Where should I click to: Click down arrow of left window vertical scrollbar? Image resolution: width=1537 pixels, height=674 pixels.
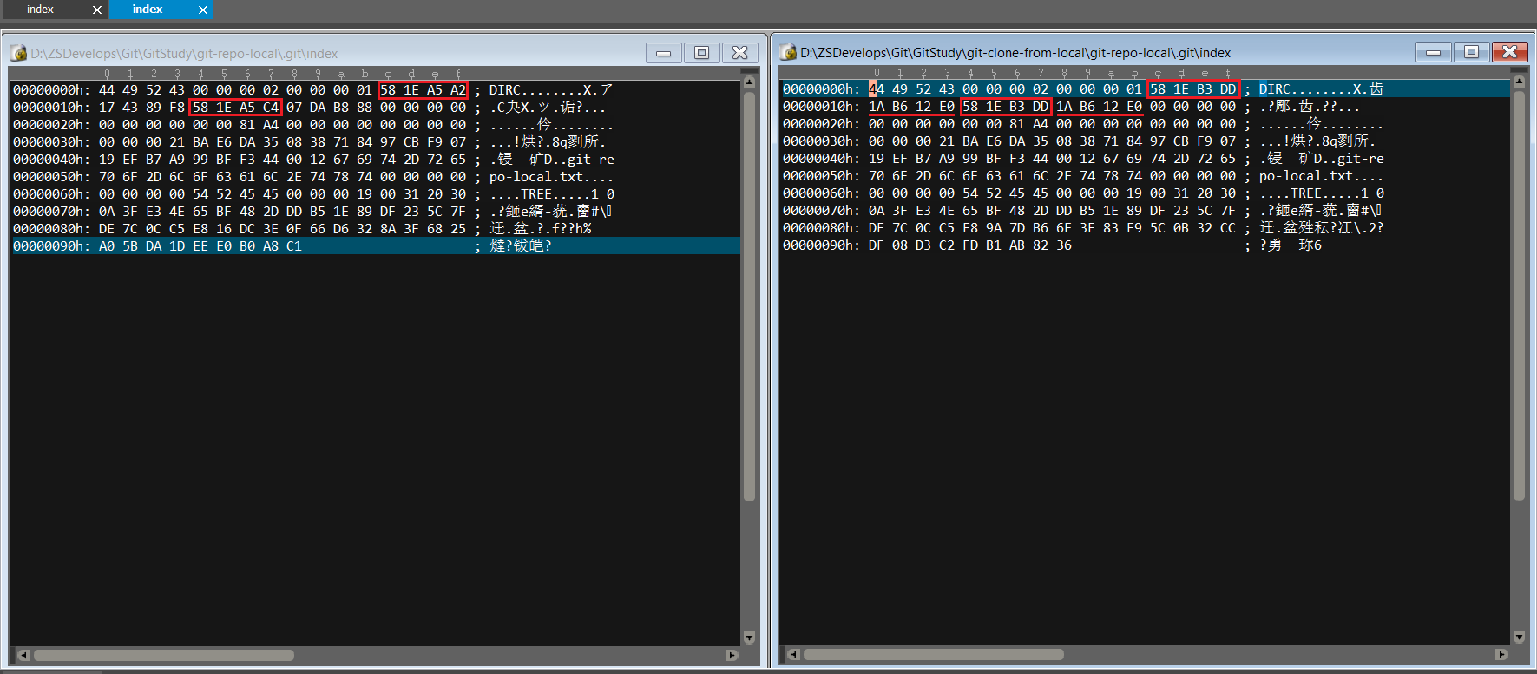pyautogui.click(x=750, y=638)
